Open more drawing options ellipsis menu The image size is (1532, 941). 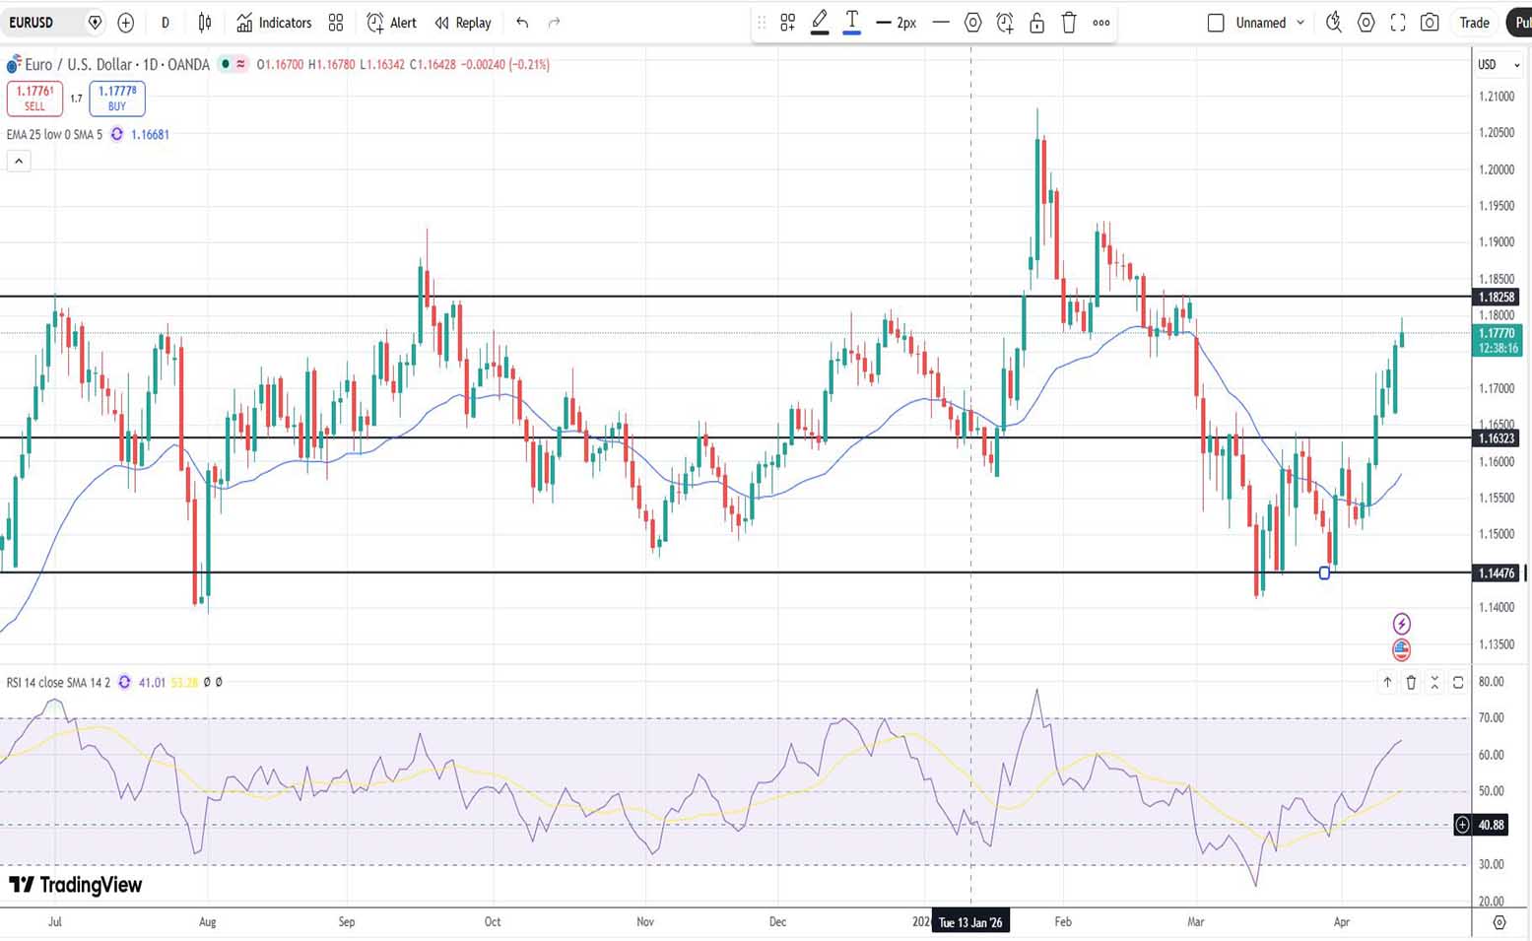click(1101, 23)
